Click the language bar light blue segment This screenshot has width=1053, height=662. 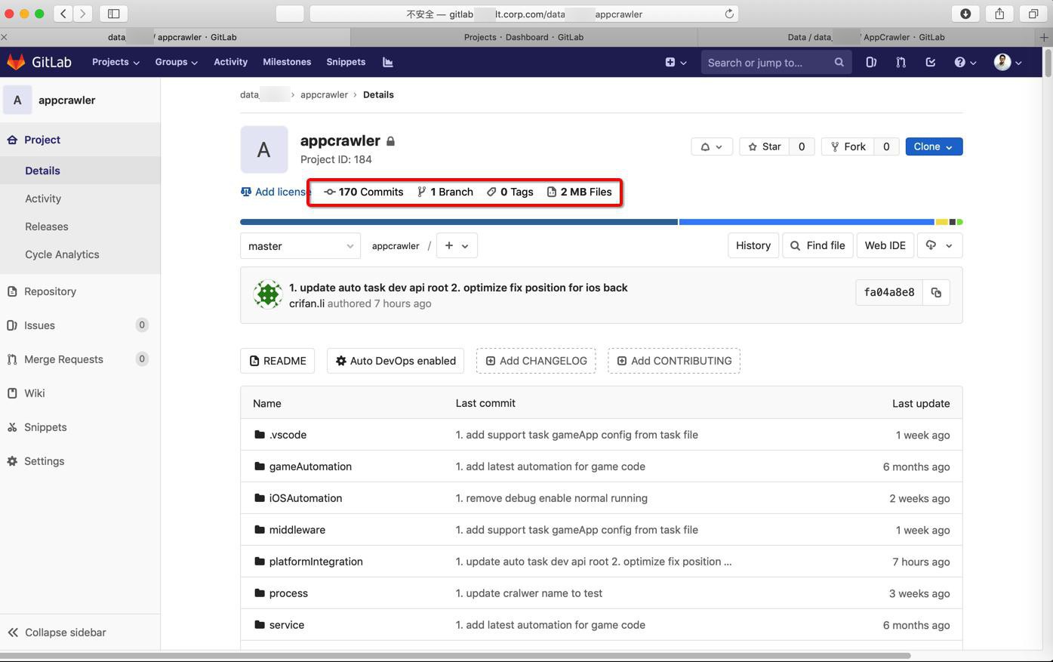[x=807, y=222]
